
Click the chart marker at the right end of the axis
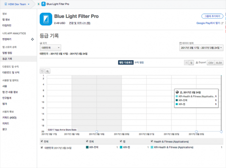point(221,132)
